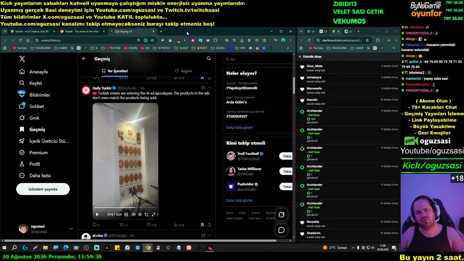Image resolution: width=464 pixels, height=261 pixels.
Task: Switch to Yer İşaretleri tab
Action: coord(115,71)
